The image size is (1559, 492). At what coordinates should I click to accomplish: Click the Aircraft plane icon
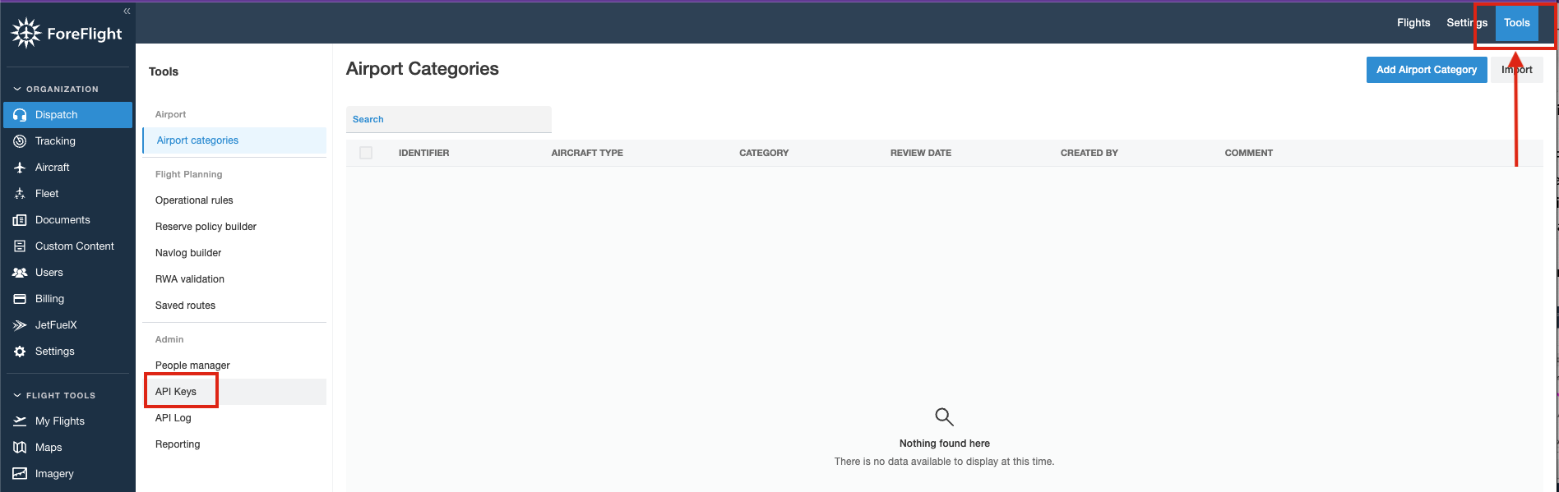point(20,168)
